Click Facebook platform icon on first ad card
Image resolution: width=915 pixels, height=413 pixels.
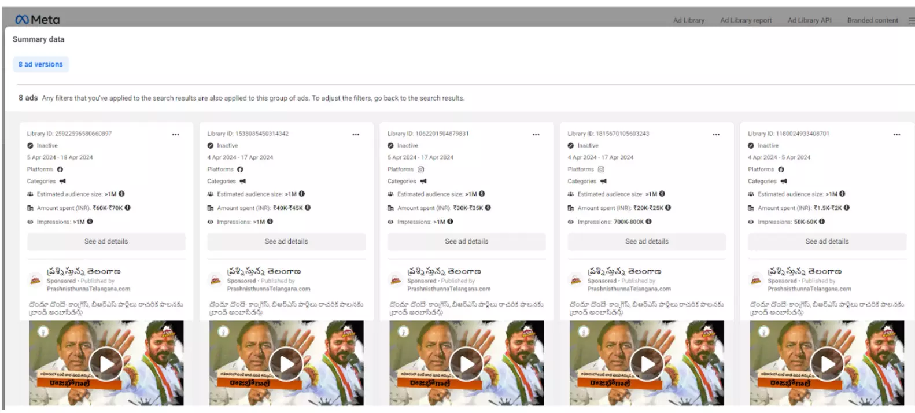tap(60, 169)
